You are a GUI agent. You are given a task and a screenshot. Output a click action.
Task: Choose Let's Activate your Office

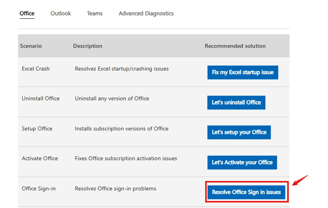tap(242, 163)
